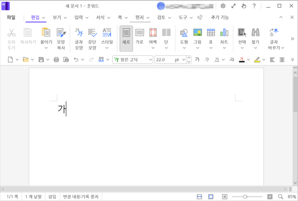The width and height of the screenshot is (298, 201).
Task: Click the zoom slider in status bar
Action: pyautogui.click(x=245, y=197)
